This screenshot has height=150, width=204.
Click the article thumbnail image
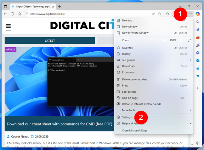pyautogui.click(x=59, y=82)
